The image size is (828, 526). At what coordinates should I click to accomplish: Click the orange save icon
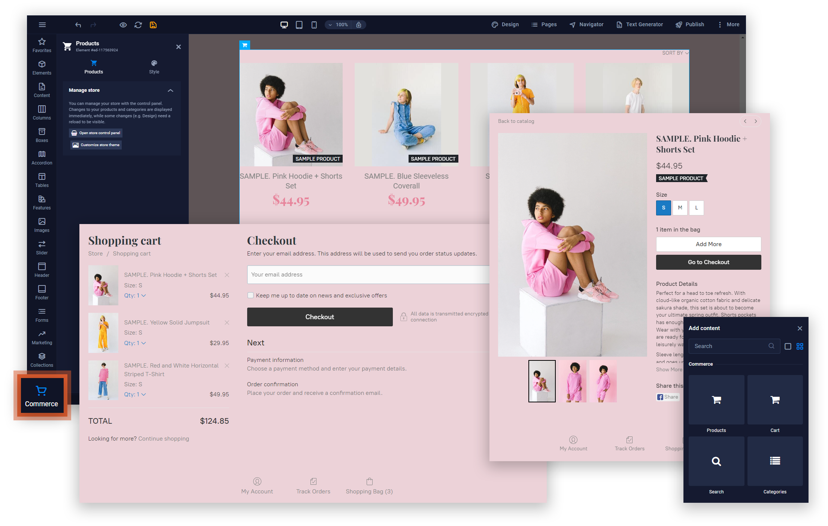pos(153,25)
